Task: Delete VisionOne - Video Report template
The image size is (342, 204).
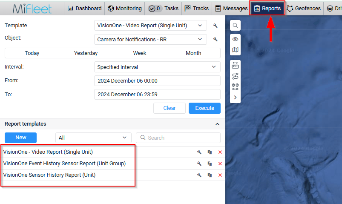Action: point(220,152)
